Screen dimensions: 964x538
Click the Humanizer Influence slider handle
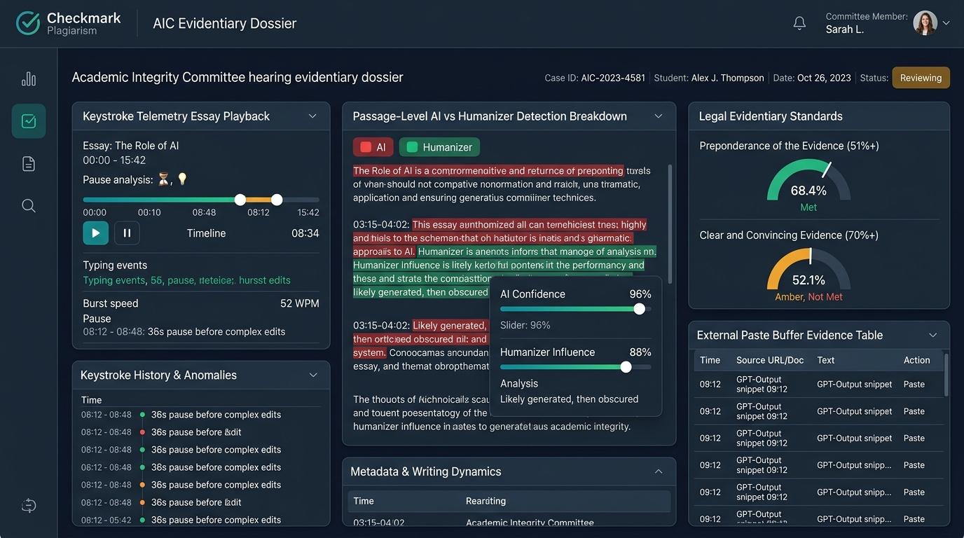(626, 367)
